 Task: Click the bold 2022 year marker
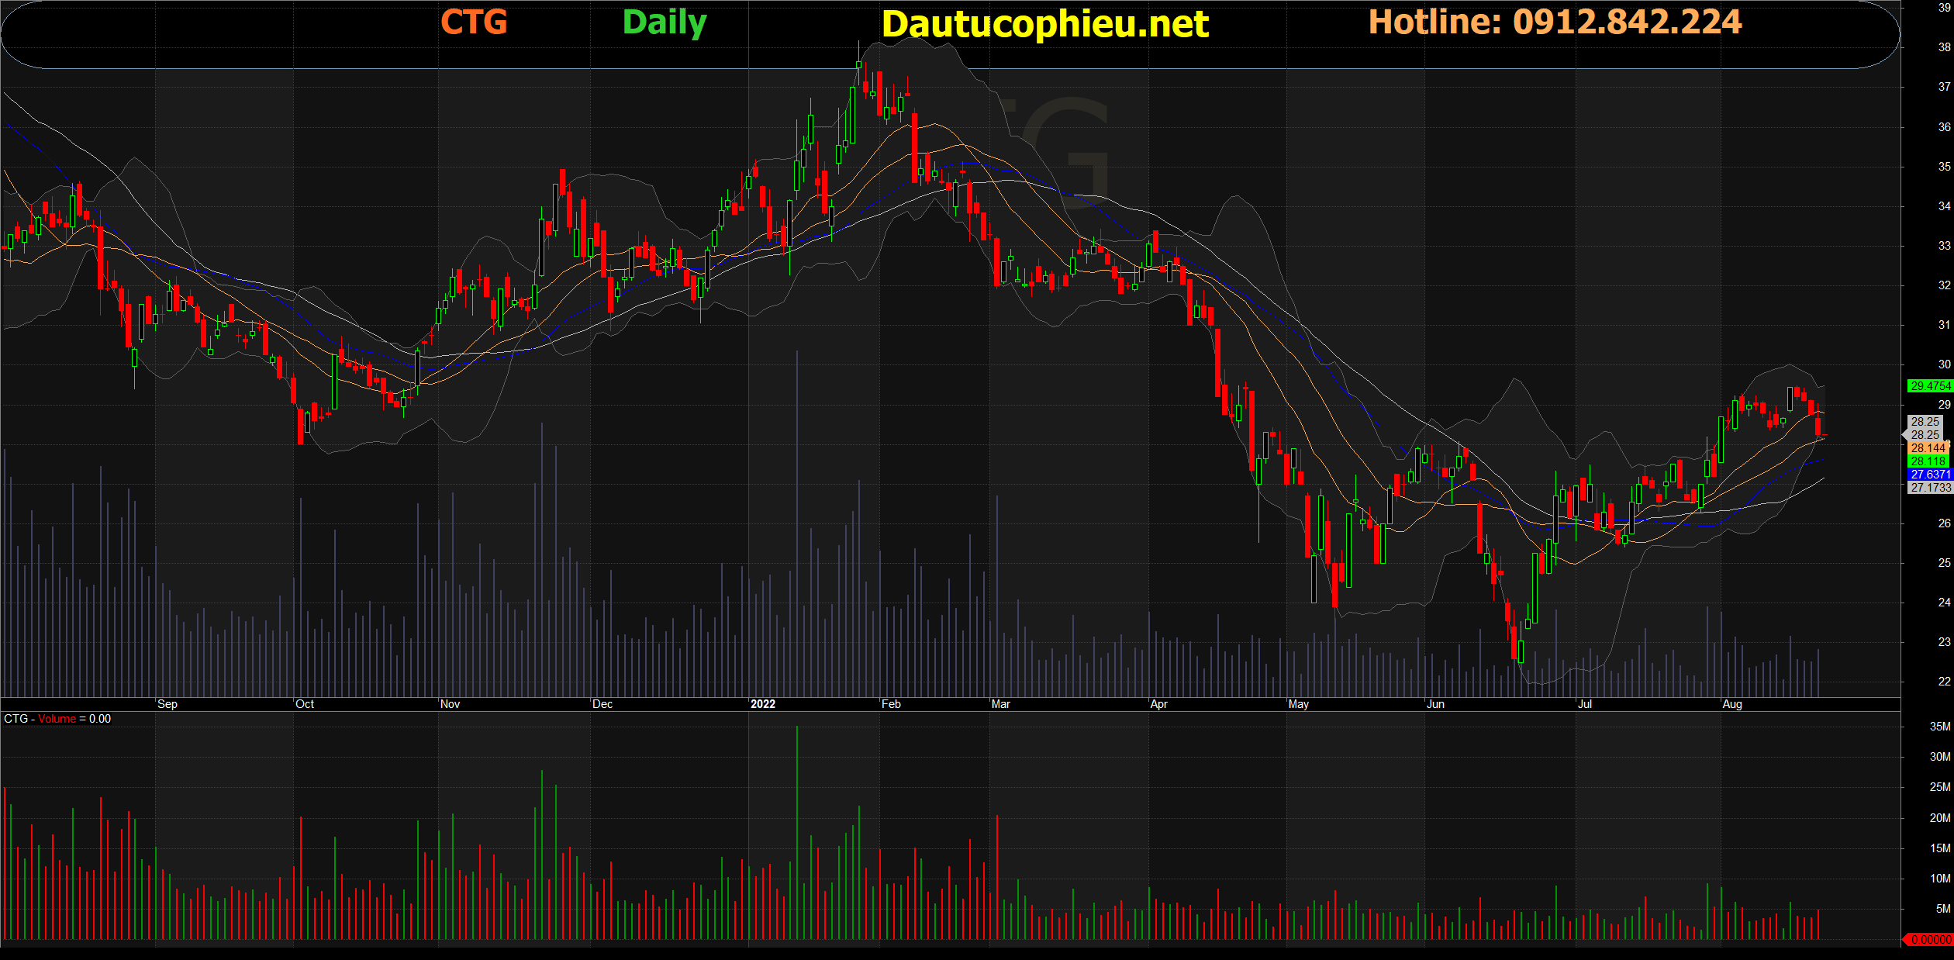(x=763, y=704)
